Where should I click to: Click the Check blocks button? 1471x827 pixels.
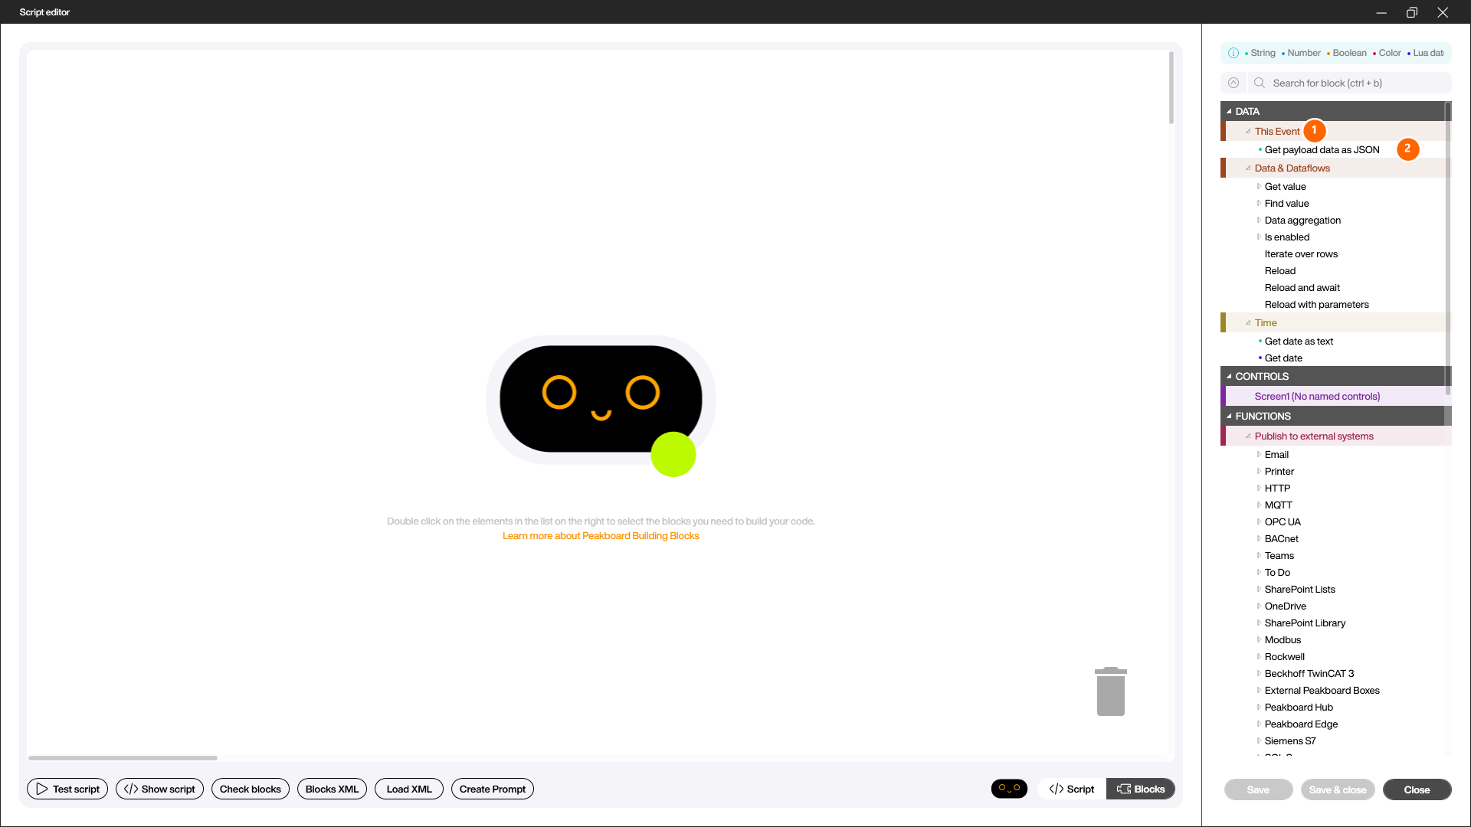pos(251,789)
